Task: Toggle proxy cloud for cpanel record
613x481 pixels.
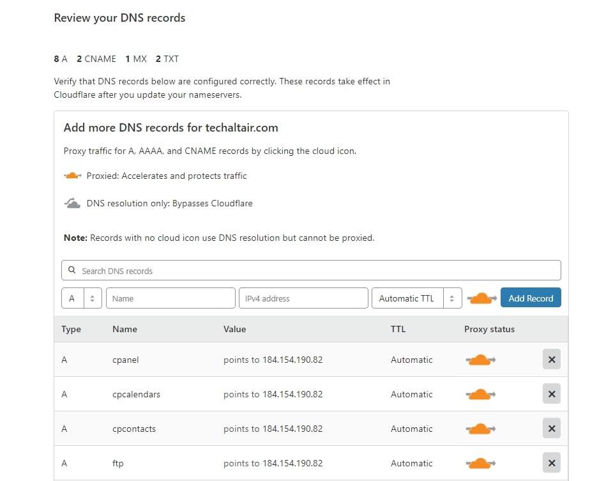Action: (480, 360)
